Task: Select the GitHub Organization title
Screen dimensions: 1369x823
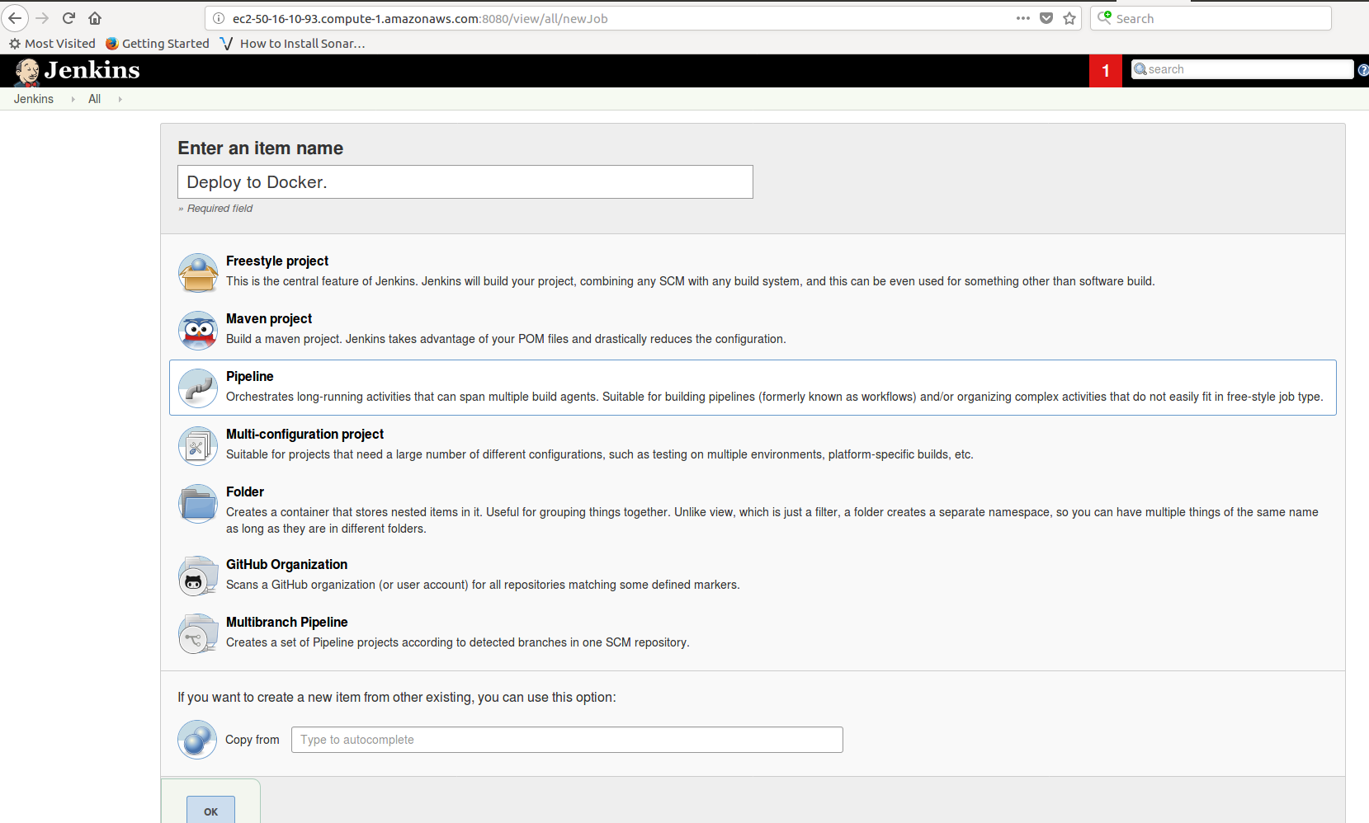Action: [x=287, y=565]
